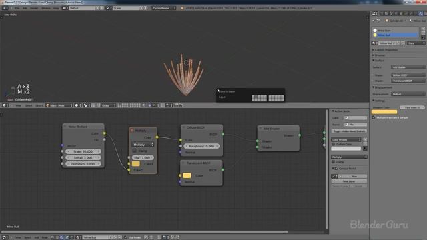The image size is (427, 240).
Task: Enable Clamp on the Multiply node
Action: (x=134, y=151)
